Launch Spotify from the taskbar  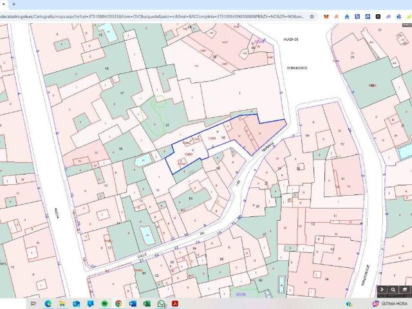click(105, 303)
